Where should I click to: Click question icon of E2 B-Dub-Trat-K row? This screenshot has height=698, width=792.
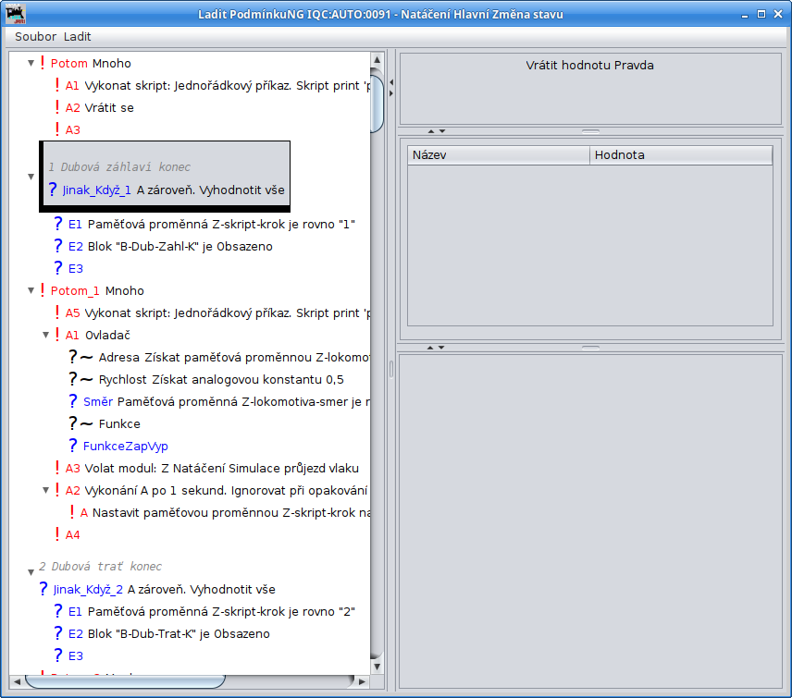click(58, 633)
